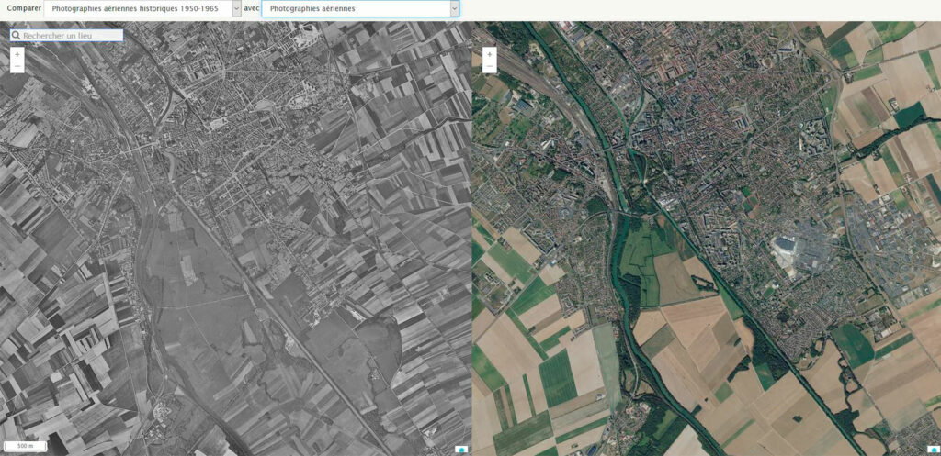Open the left layer dropdown 'Photographies aériennes historiques 1950-1965'

pos(142,9)
